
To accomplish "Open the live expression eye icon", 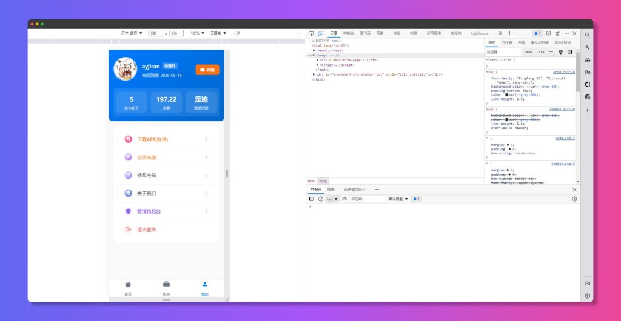I will pos(344,199).
